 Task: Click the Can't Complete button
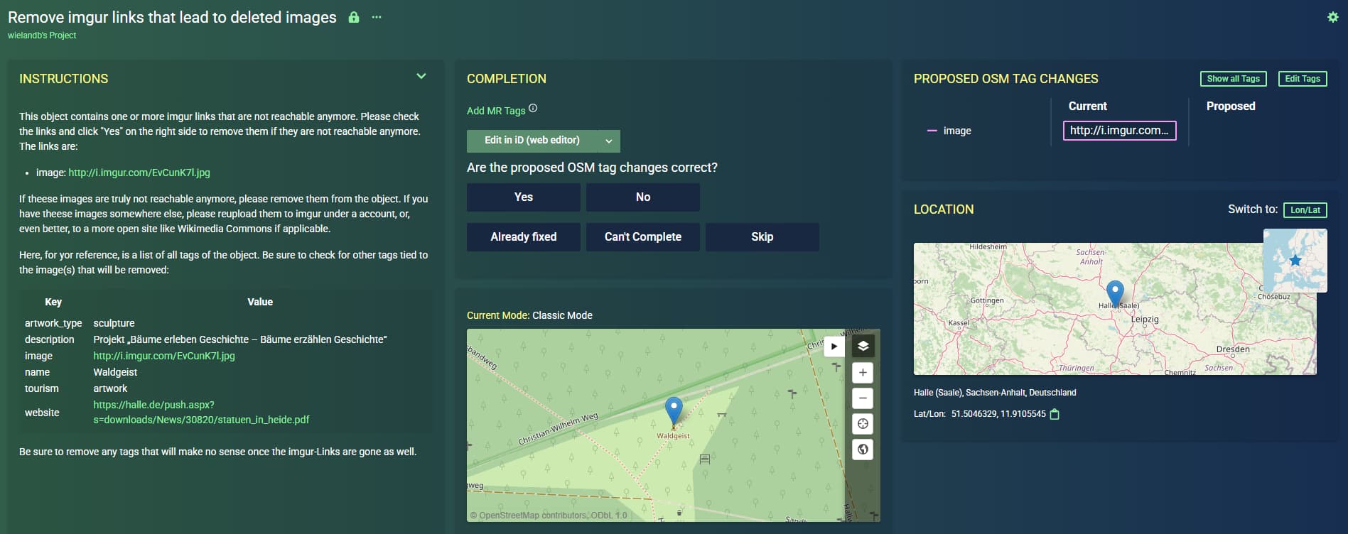tap(643, 237)
